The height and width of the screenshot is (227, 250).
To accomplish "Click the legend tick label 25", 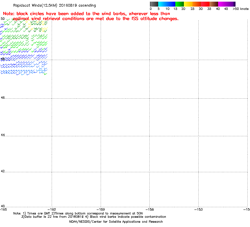I will click(192, 9).
